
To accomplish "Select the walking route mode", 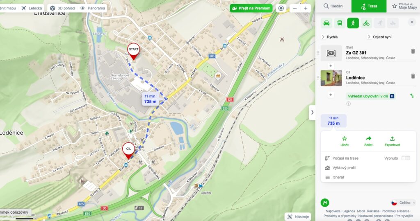I will [x=353, y=23].
